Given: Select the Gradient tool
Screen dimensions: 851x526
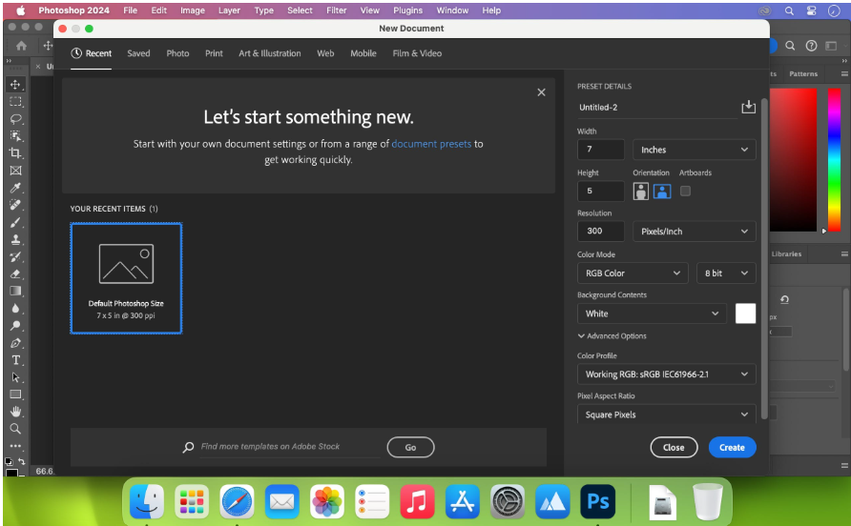Looking at the screenshot, I should click(x=15, y=291).
